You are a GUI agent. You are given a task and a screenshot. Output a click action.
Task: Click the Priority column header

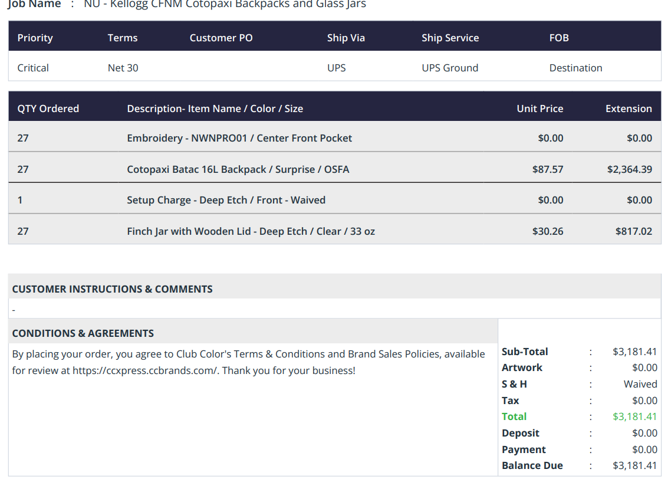(x=35, y=38)
